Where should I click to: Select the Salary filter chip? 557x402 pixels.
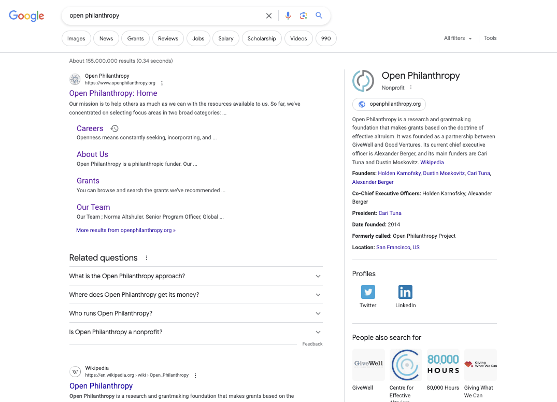click(x=226, y=38)
